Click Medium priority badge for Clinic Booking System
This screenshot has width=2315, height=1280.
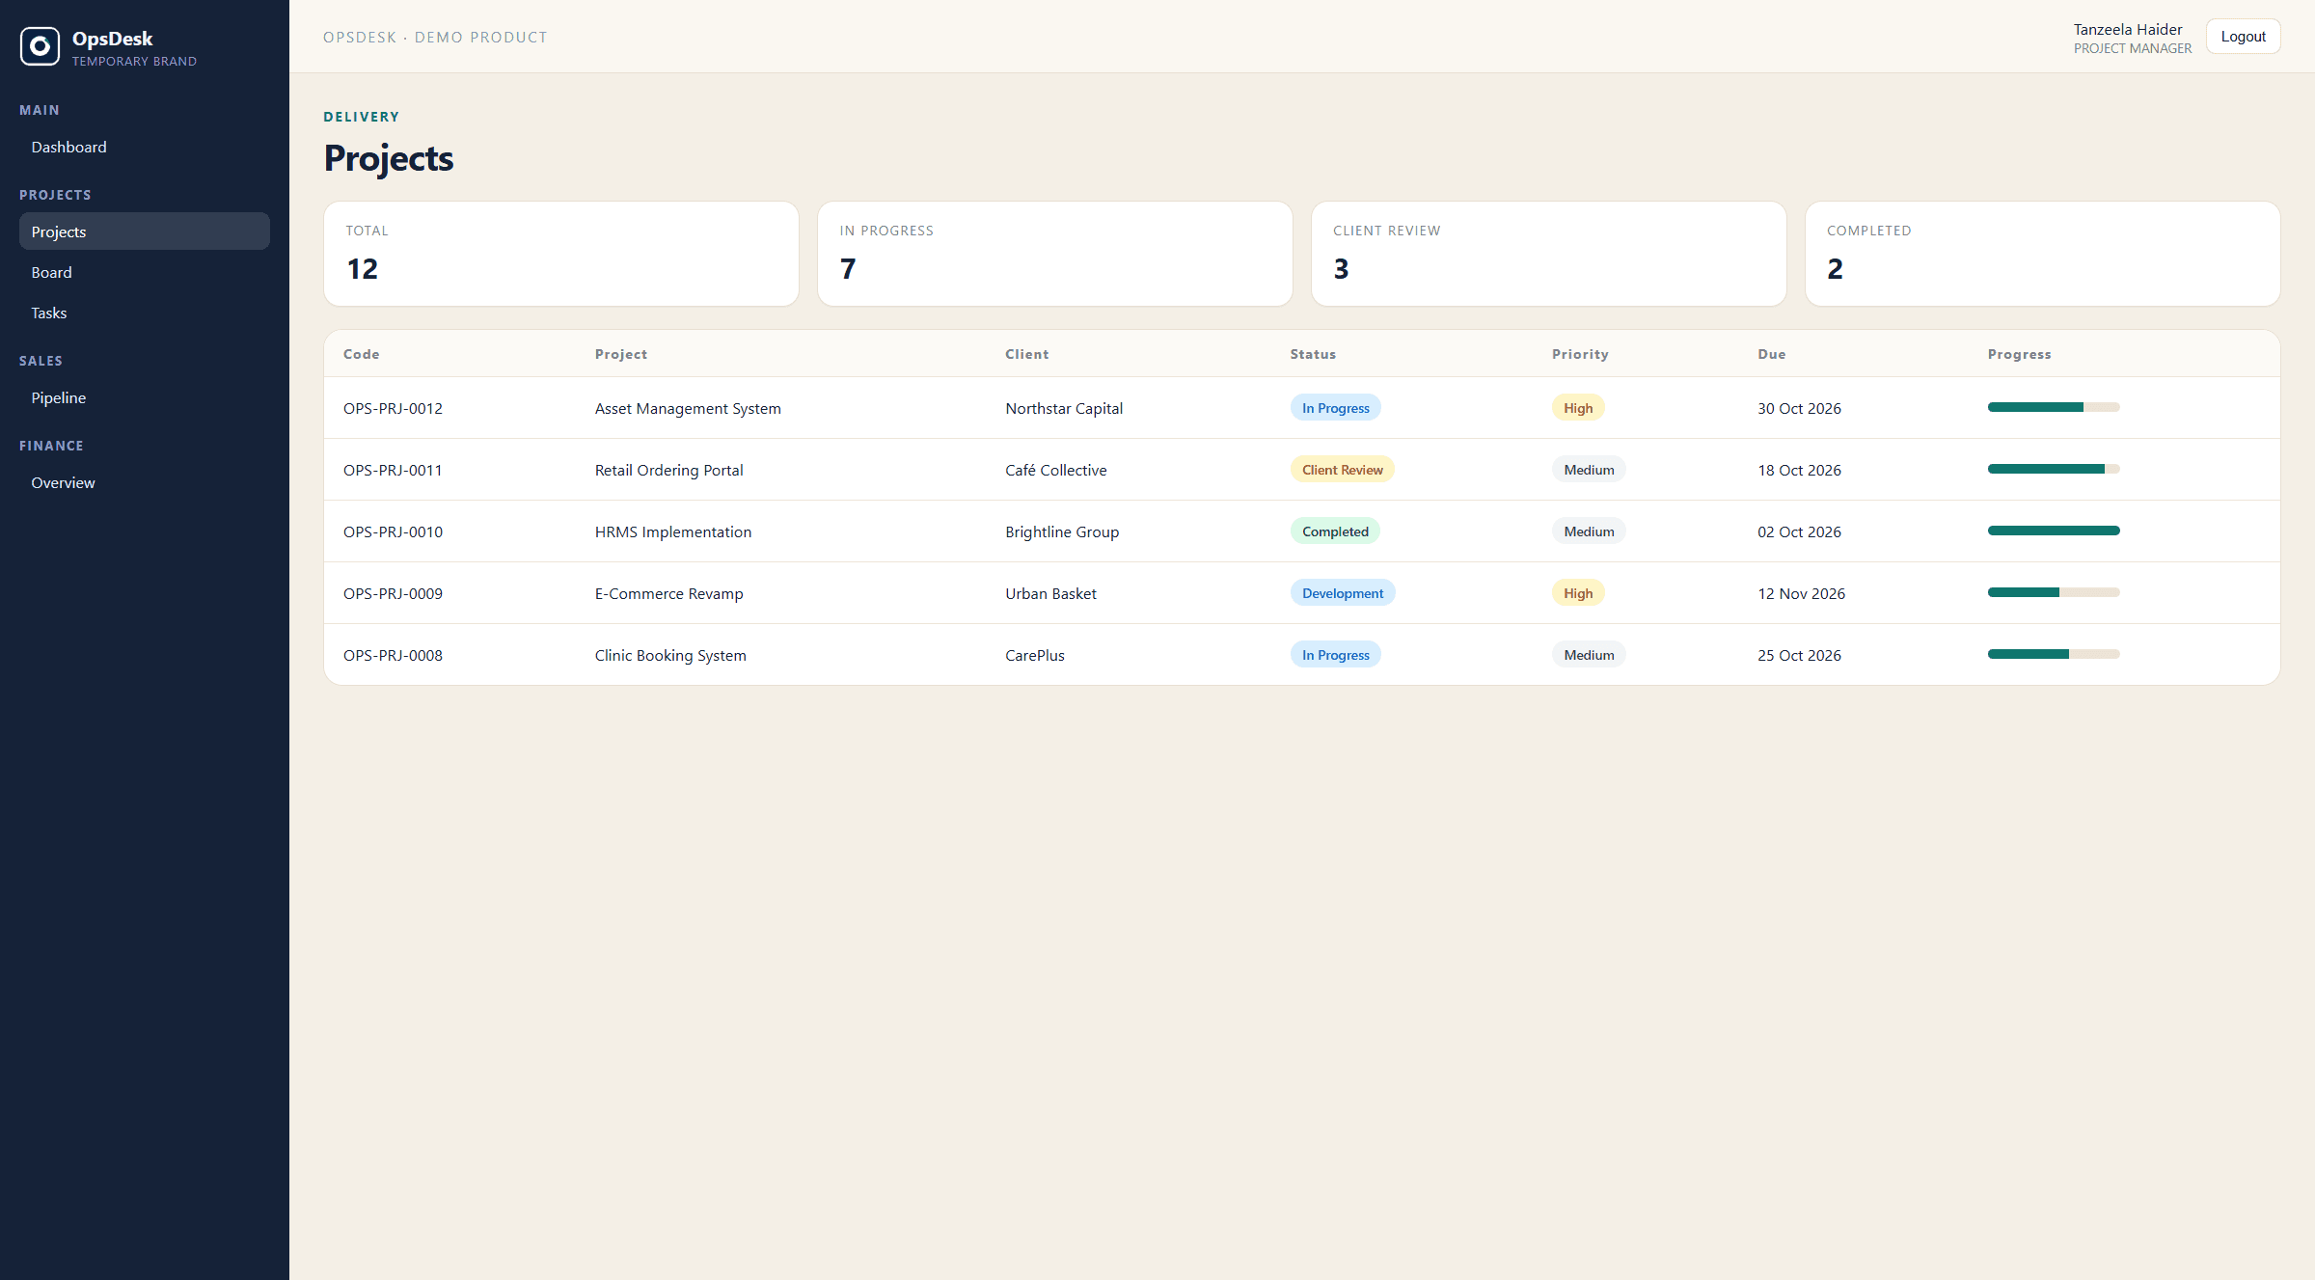[1589, 655]
